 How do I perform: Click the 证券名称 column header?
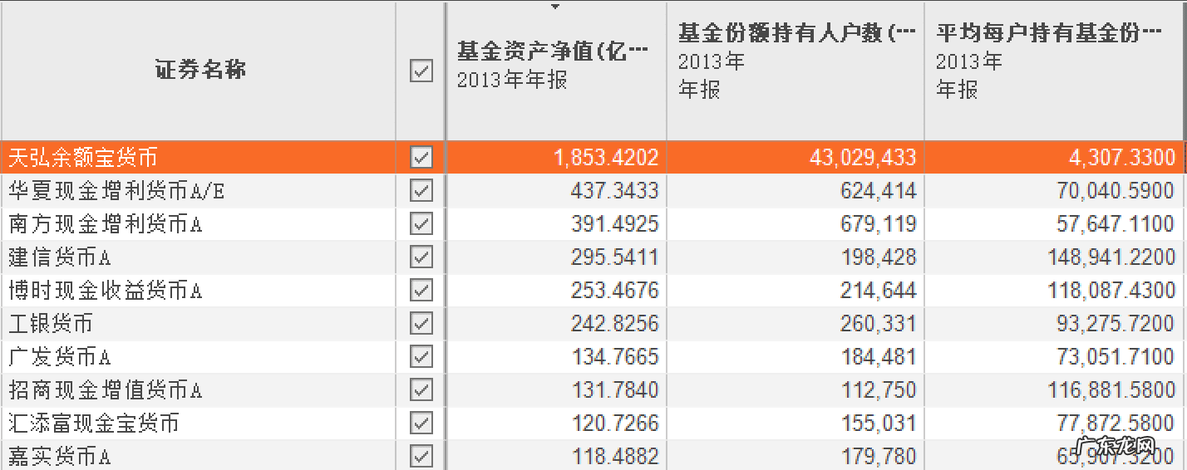199,71
